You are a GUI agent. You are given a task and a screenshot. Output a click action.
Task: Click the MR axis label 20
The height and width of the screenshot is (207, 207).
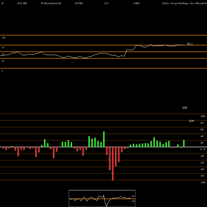pos(202,143)
